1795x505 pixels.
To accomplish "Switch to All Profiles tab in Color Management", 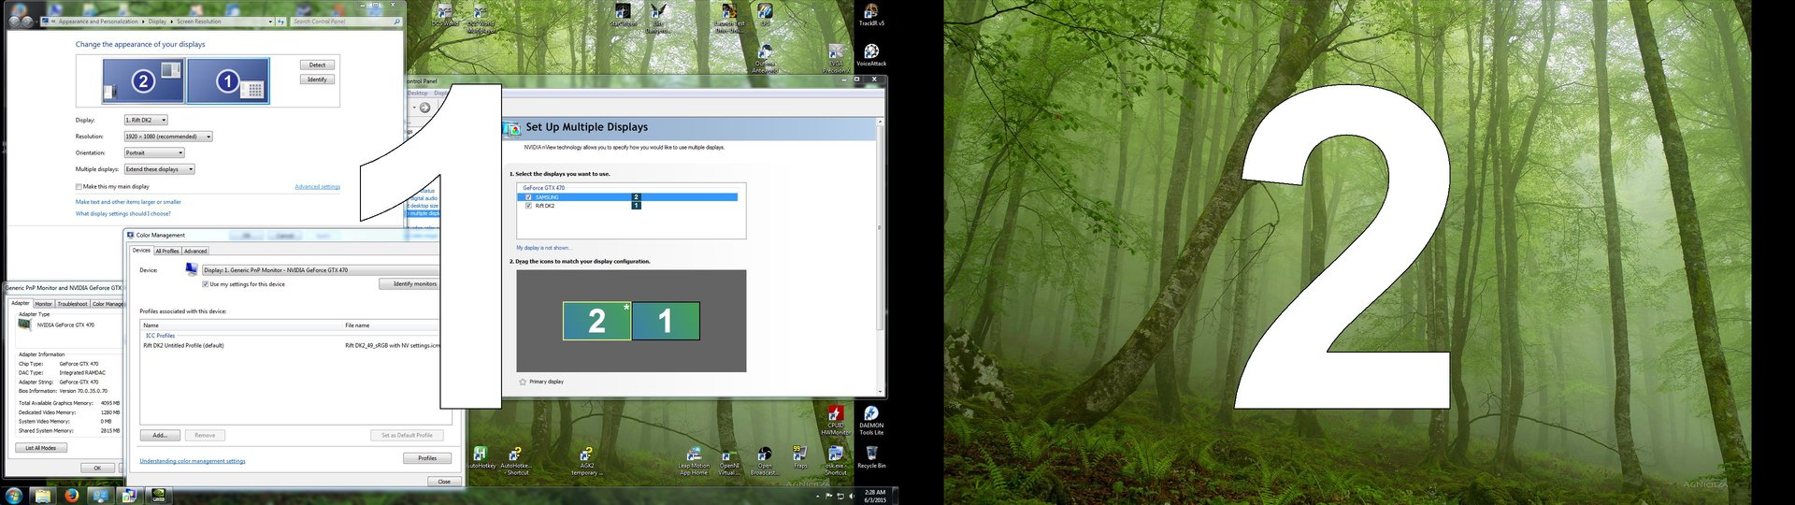I will click(167, 251).
